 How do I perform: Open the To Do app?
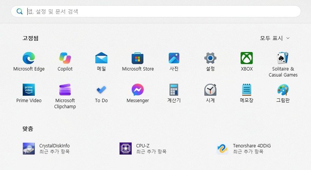point(101,90)
